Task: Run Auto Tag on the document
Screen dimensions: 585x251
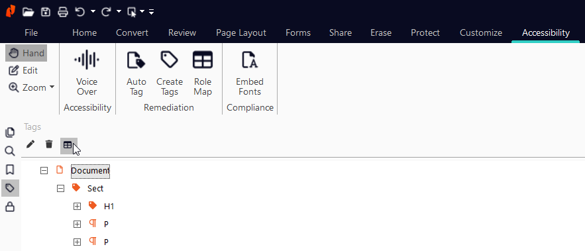Action: point(136,73)
